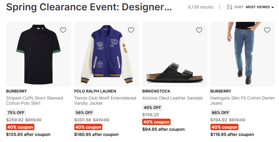Open Tennis Club Motif Embroidered Varsity Jacket link
Screen dimensions: 279x142
click(105, 101)
